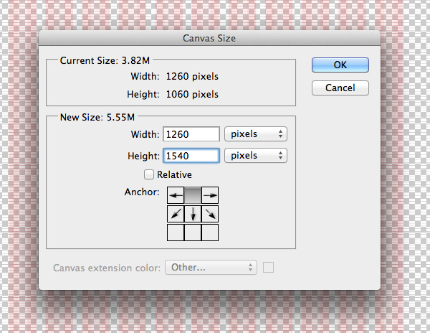Click OK to apply canvas size
The image size is (430, 333).
pyautogui.click(x=340, y=65)
